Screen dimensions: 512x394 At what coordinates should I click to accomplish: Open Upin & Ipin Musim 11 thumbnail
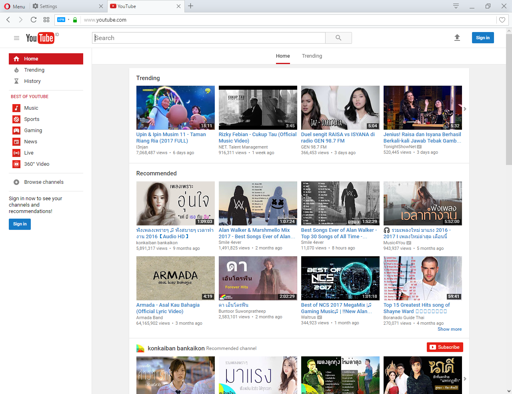(x=175, y=108)
